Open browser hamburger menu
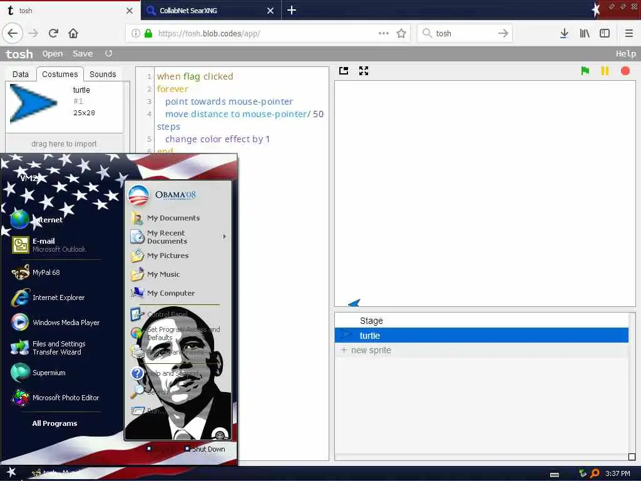Image resolution: width=641 pixels, height=481 pixels. [629, 33]
